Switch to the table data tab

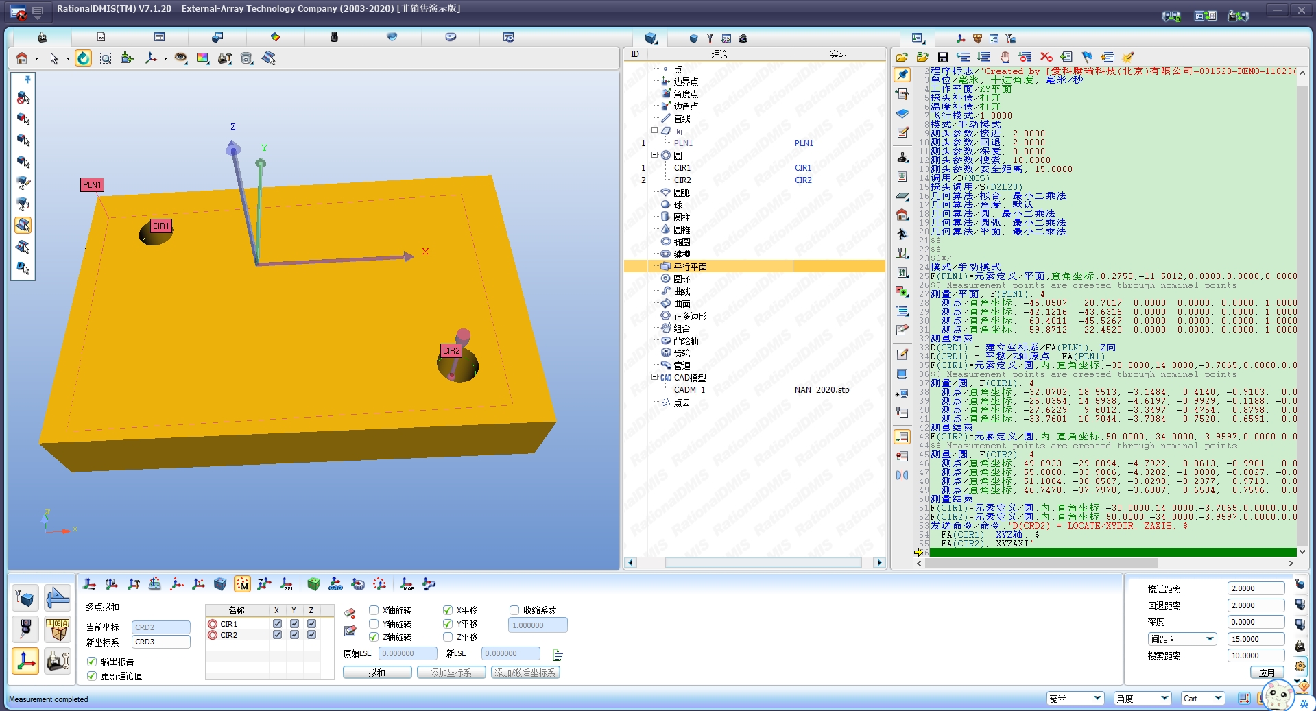159,37
